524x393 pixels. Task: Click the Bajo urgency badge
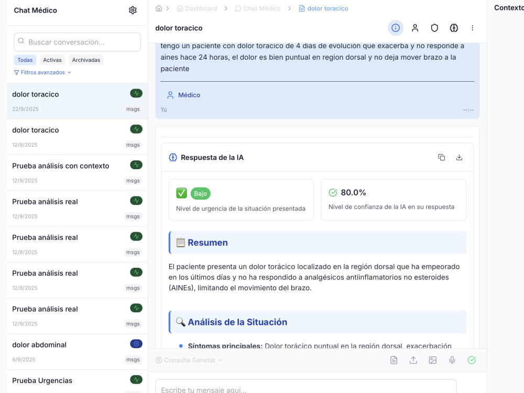tap(201, 193)
